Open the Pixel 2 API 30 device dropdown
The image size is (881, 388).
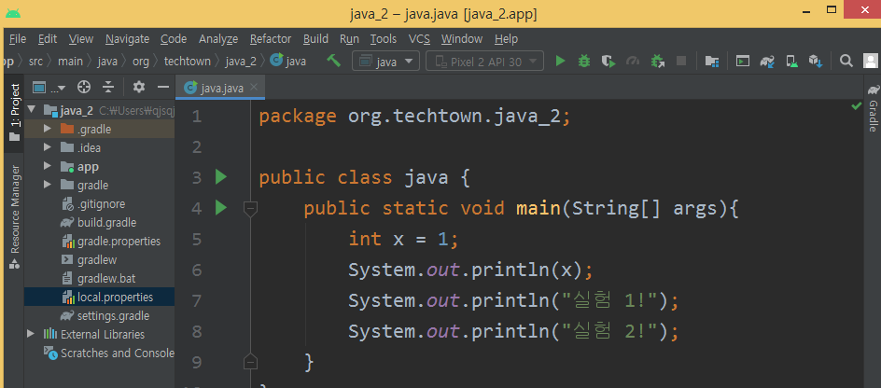(x=485, y=61)
